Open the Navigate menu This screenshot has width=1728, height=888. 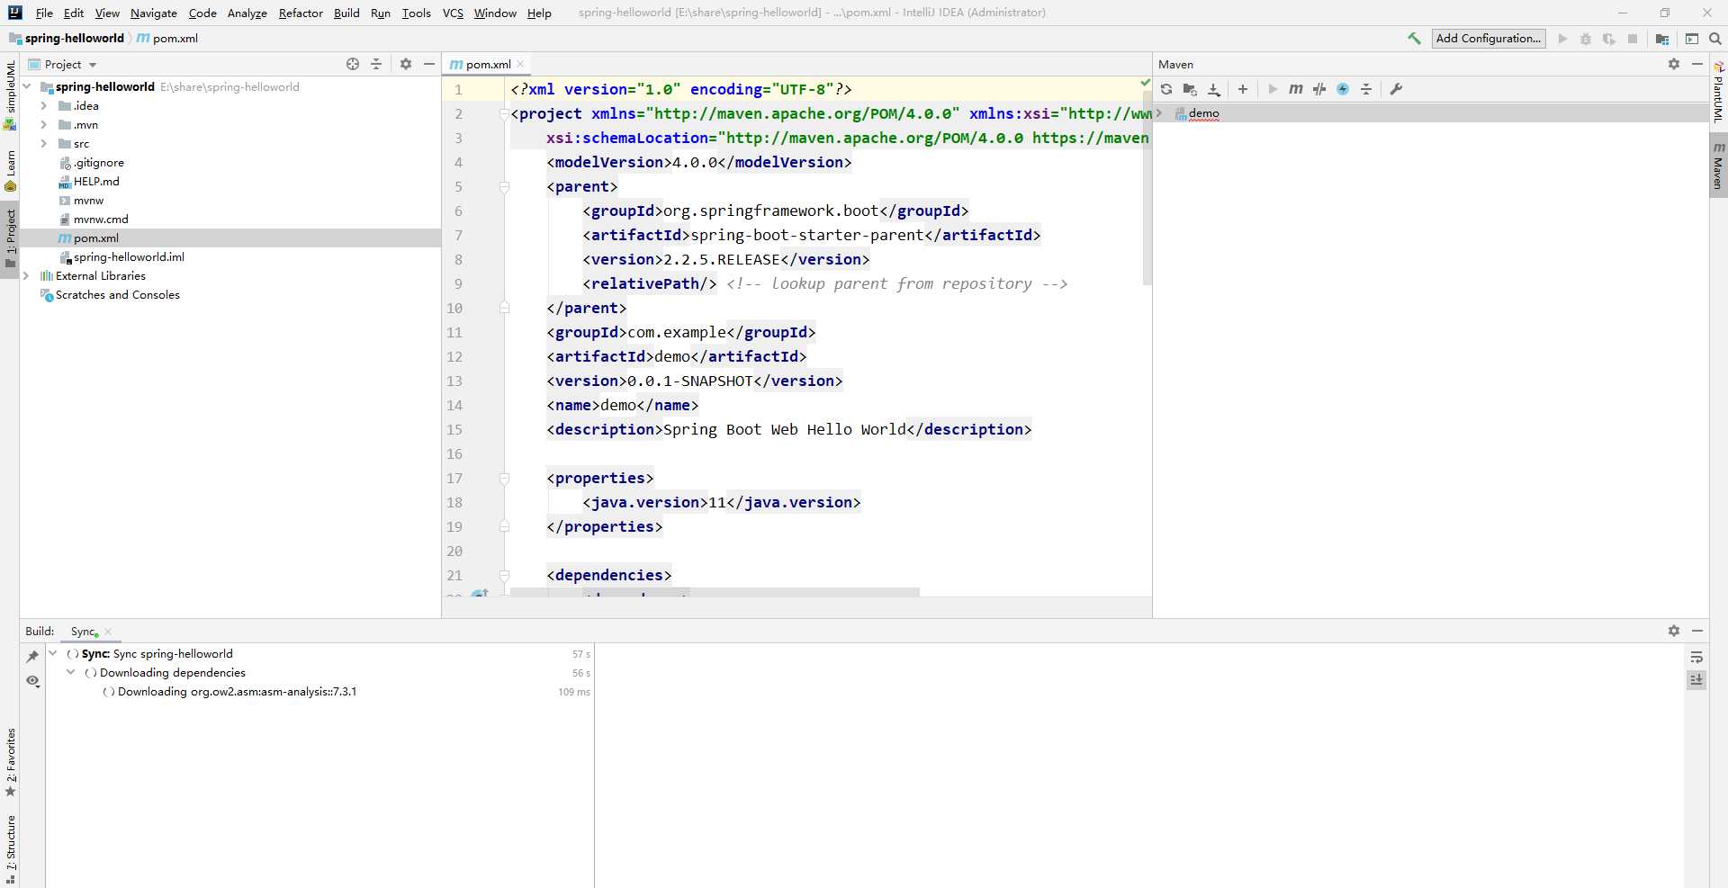click(x=153, y=13)
